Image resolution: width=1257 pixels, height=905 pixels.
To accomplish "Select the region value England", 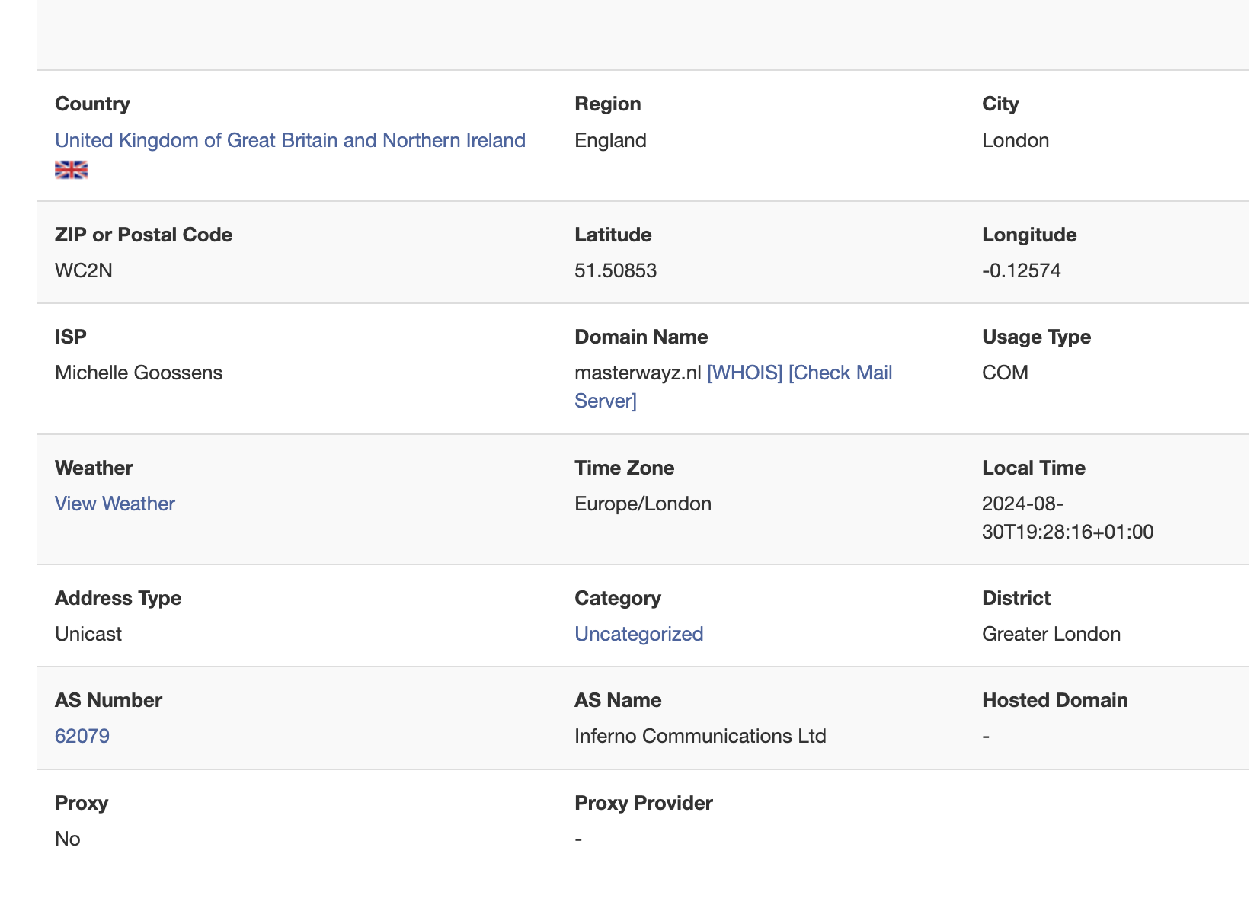I will click(x=611, y=140).
